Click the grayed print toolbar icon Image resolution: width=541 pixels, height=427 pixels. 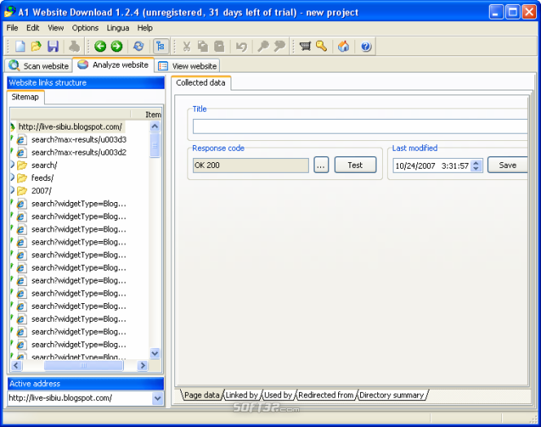point(74,46)
